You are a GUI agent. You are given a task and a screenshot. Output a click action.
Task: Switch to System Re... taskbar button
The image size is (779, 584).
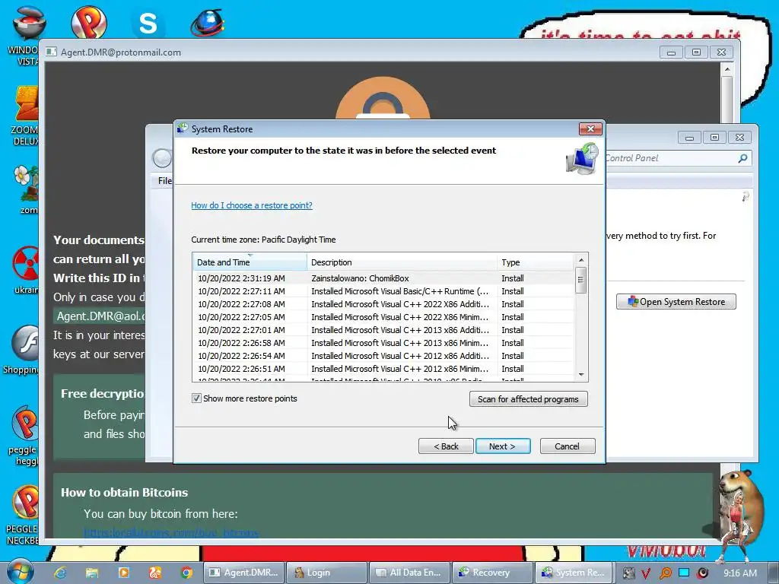(574, 573)
